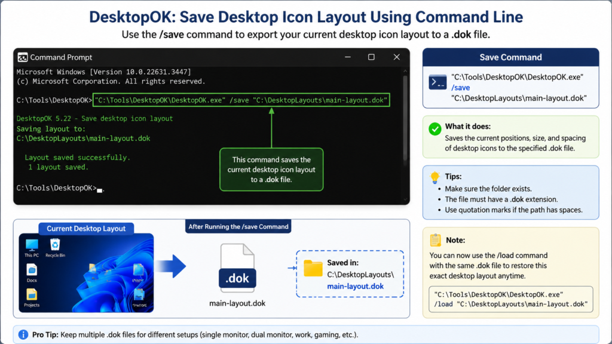Click the notepad icon next to Note
The image size is (612, 344).
click(x=435, y=240)
